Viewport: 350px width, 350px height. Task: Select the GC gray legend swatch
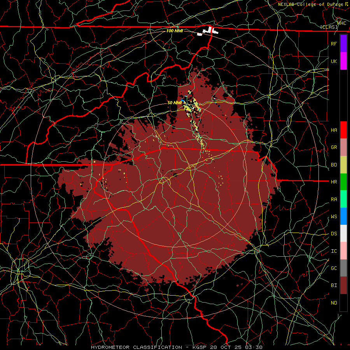click(x=343, y=268)
